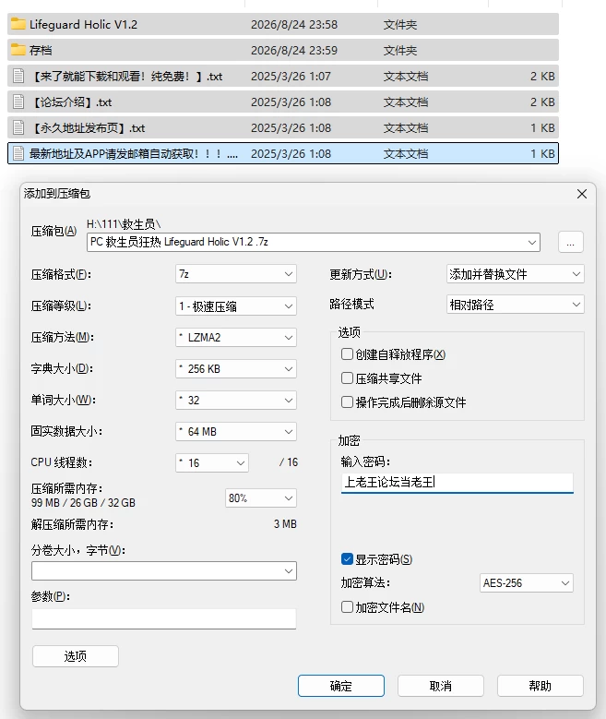
Task: Enable 加密文件名 checkbox
Action: click(x=347, y=607)
